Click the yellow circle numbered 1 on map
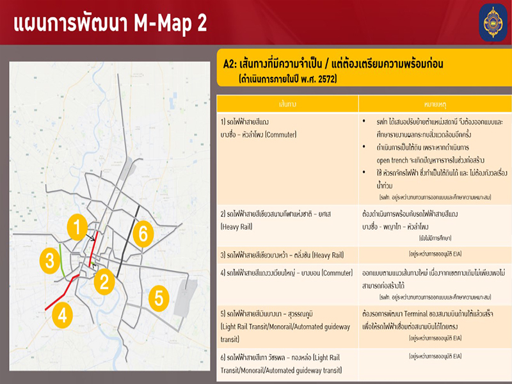 (x=77, y=227)
